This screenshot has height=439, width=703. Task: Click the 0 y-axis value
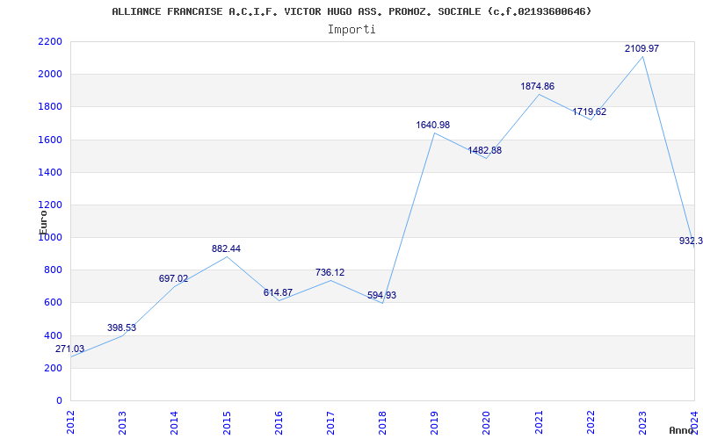click(x=59, y=400)
